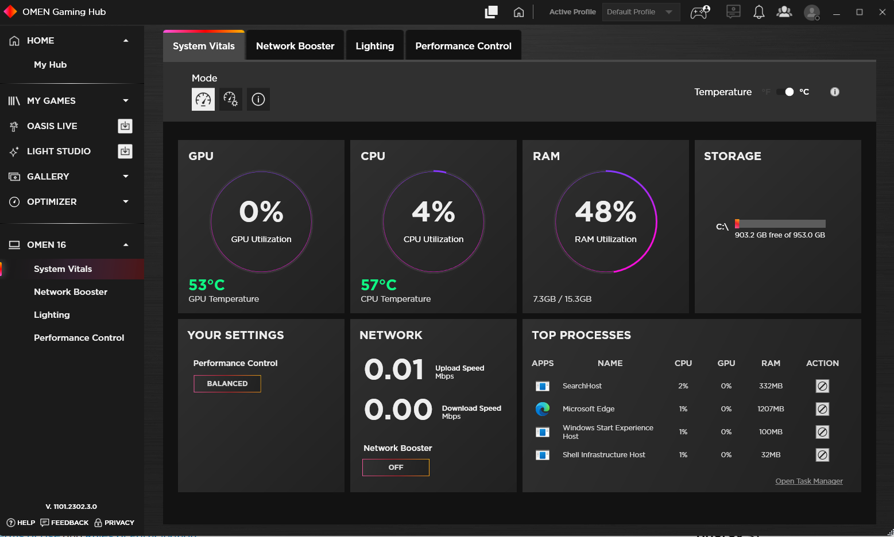Select the gauge Mode icon
The width and height of the screenshot is (894, 537).
(203, 99)
